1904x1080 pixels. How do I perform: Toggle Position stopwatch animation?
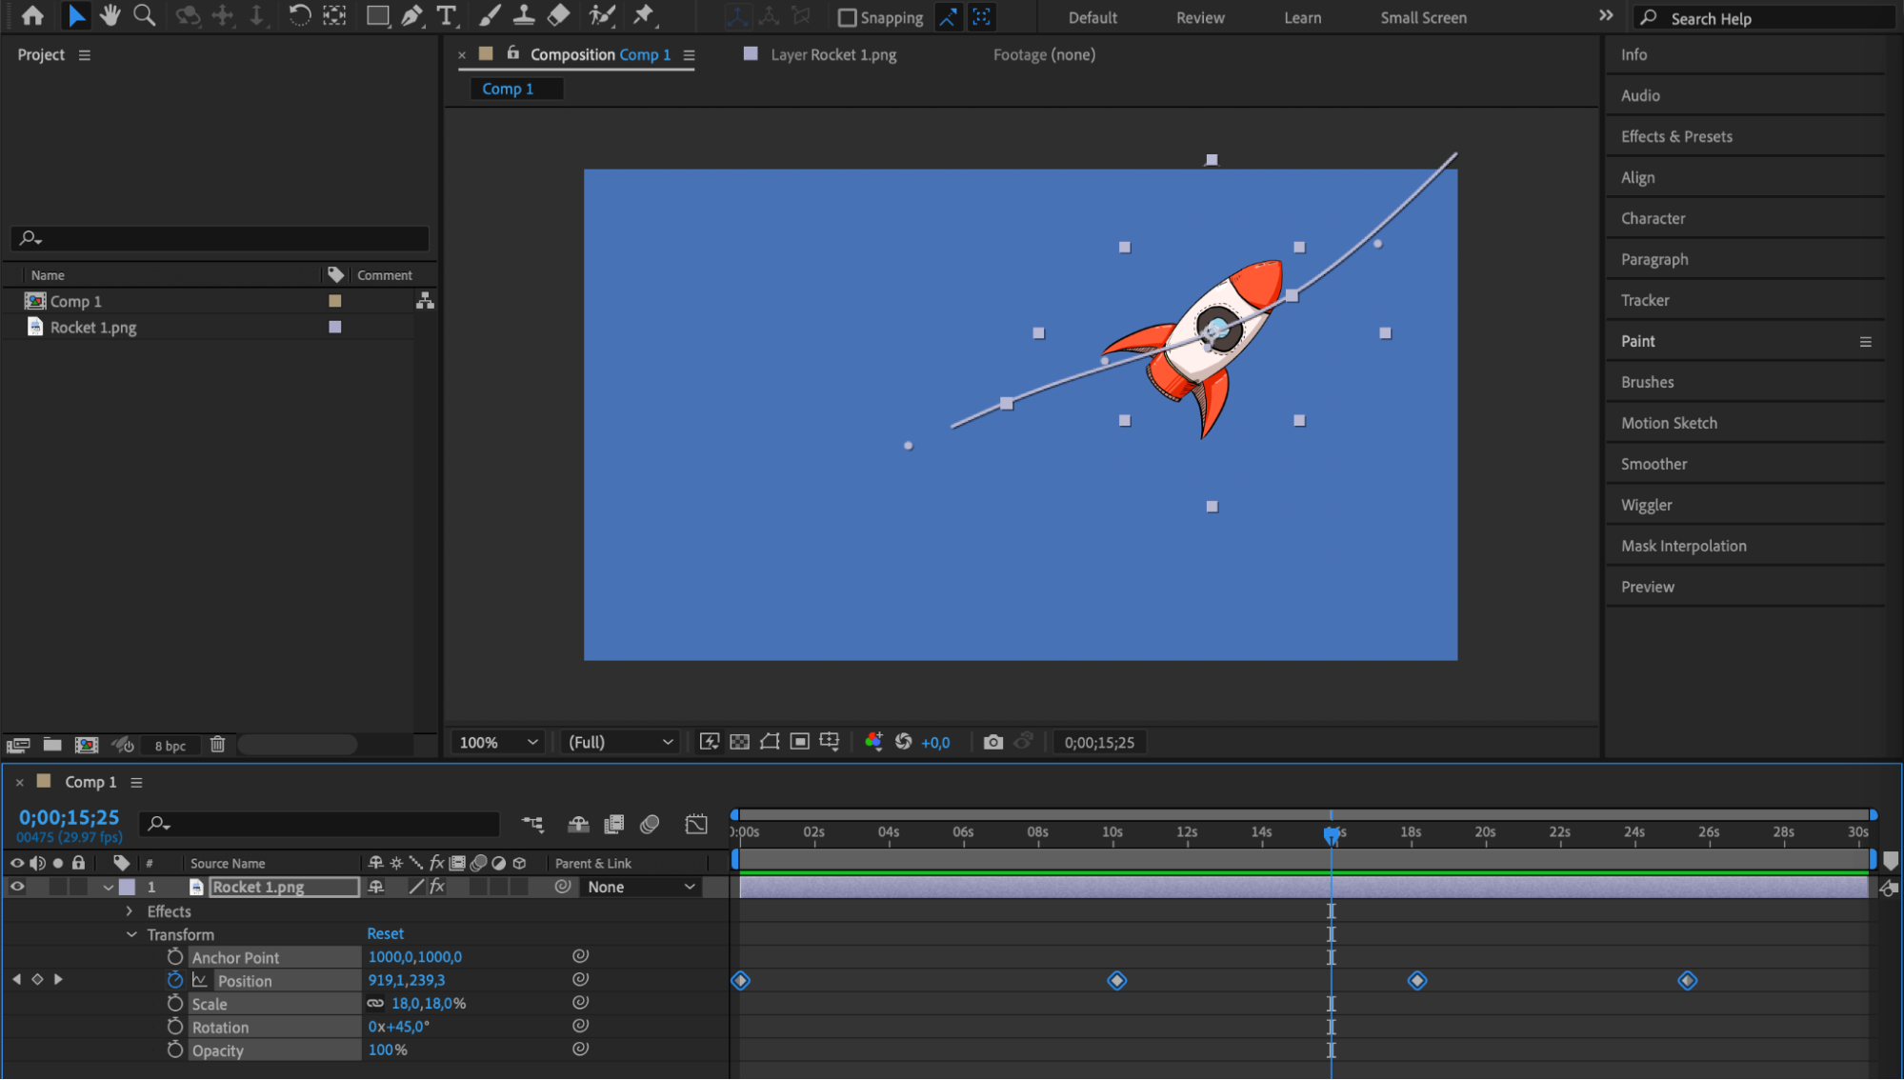pos(174,980)
